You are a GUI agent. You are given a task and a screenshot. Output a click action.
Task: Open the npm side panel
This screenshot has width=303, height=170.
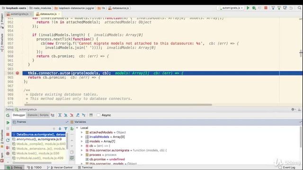(2, 157)
